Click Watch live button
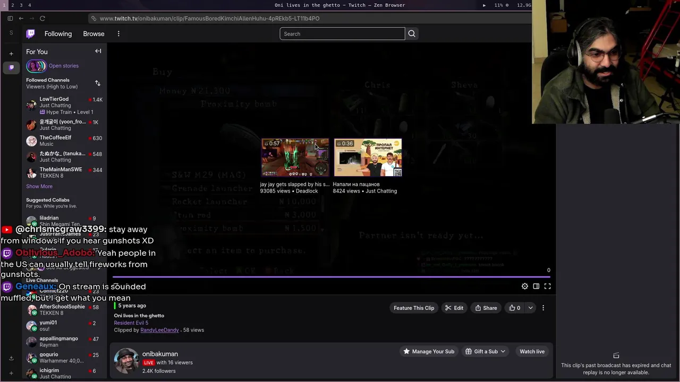This screenshot has height=382, width=680. (x=532, y=351)
